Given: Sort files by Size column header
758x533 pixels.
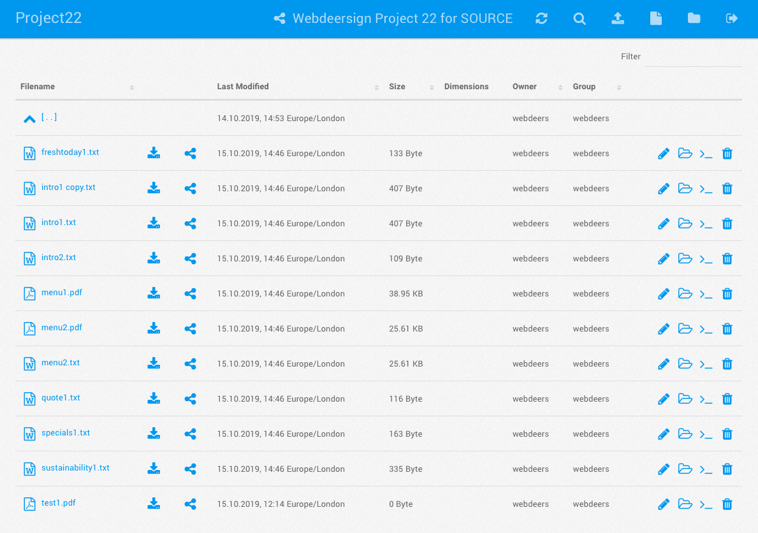Looking at the screenshot, I should [397, 87].
